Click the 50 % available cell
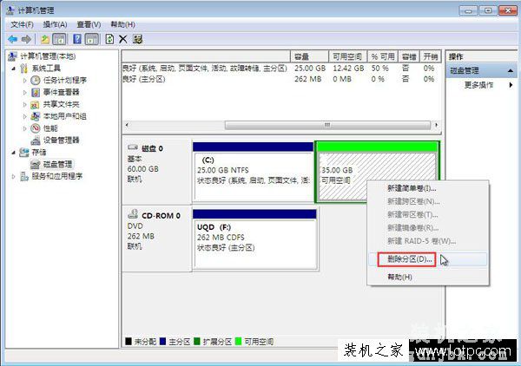 pyautogui.click(x=379, y=69)
